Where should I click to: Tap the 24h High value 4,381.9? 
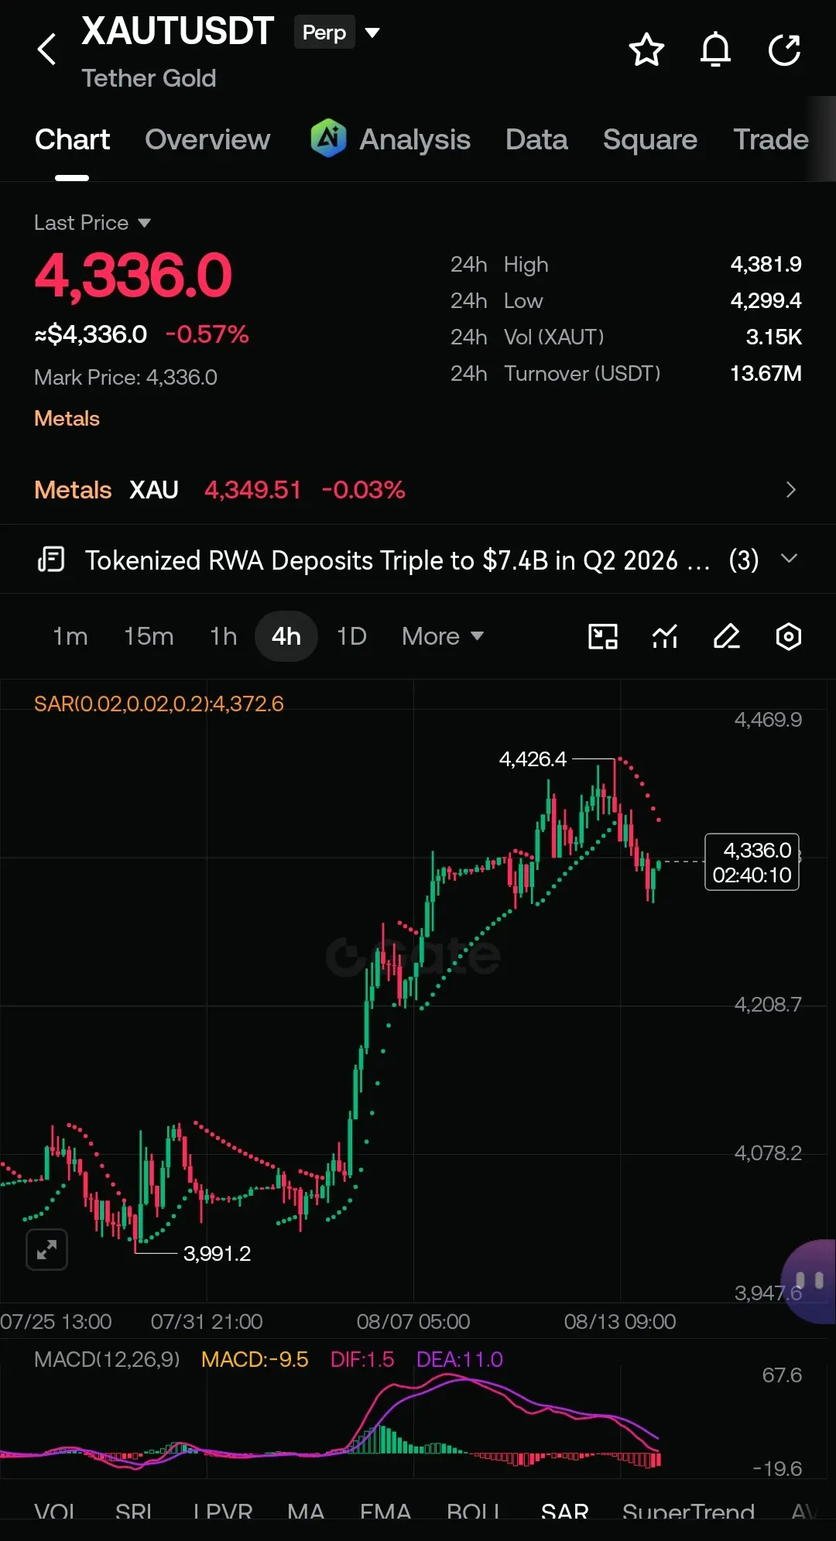pyautogui.click(x=766, y=265)
